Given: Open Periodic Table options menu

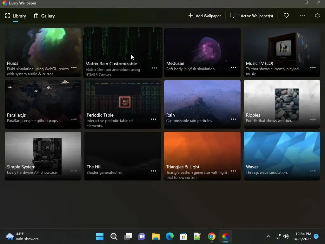Looking at the screenshot, I should 154,119.
